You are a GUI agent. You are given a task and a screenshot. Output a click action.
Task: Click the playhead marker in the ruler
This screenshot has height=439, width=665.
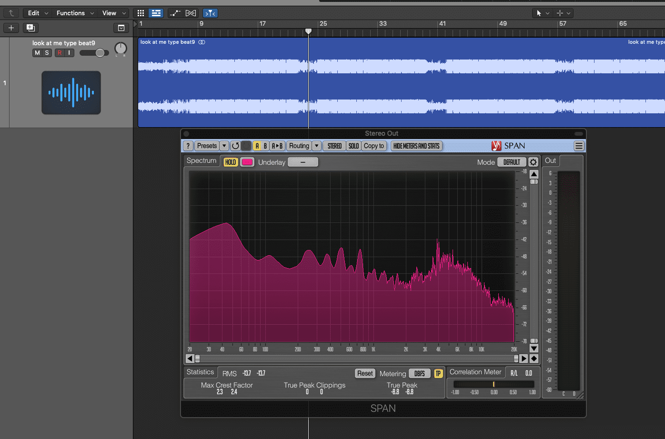click(308, 31)
